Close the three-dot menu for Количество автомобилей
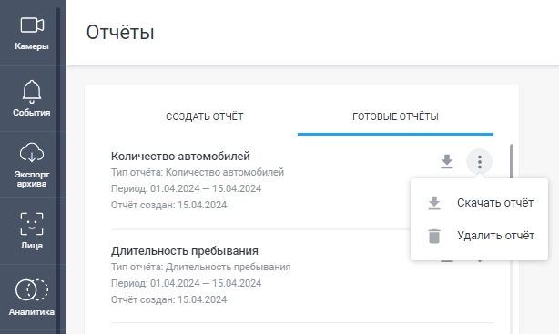 (480, 162)
